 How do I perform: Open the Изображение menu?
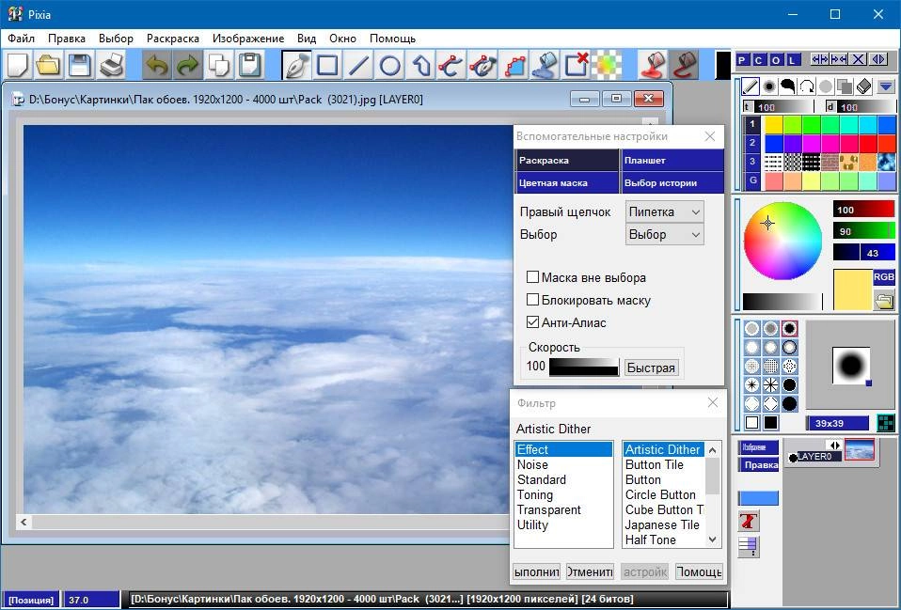point(248,39)
